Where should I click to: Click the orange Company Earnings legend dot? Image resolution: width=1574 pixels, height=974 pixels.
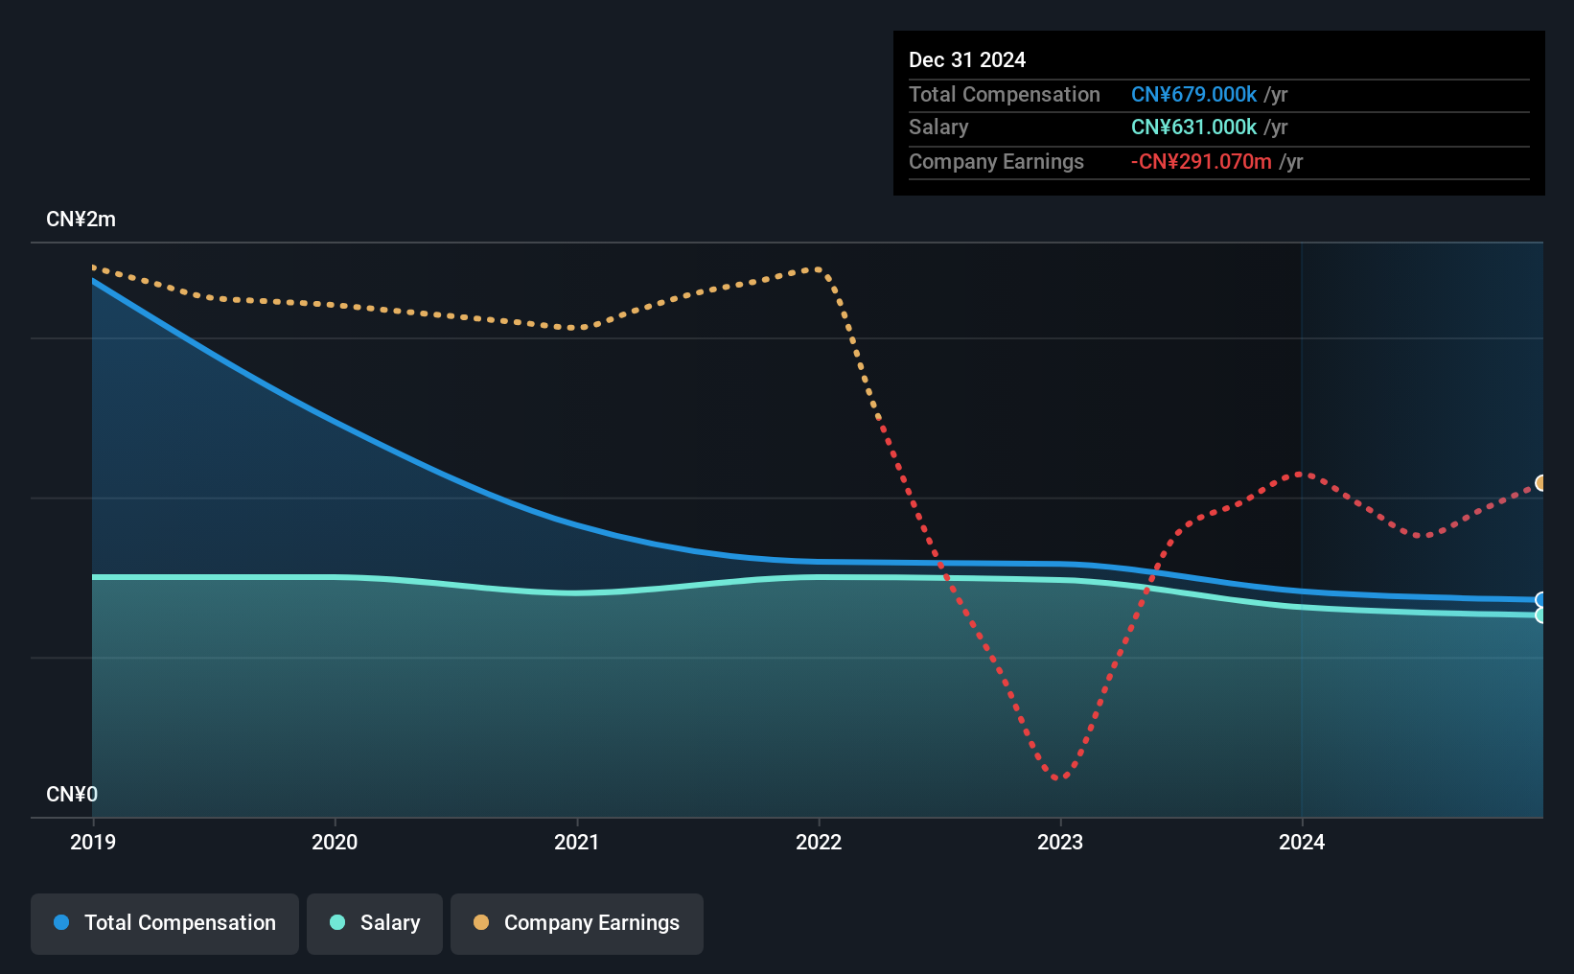[x=481, y=922]
